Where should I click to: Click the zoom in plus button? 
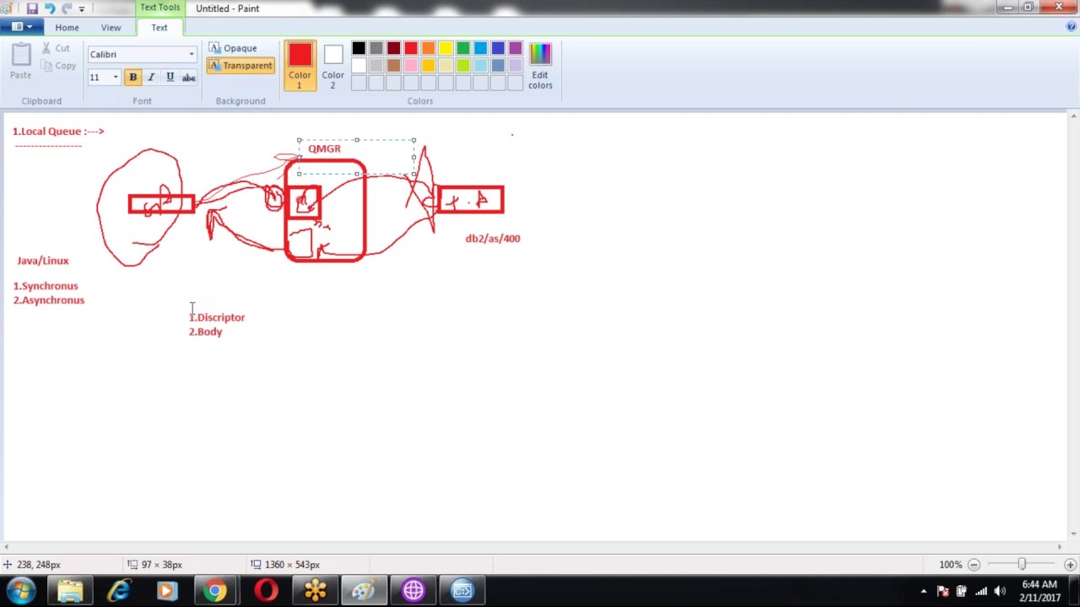[x=1070, y=565]
